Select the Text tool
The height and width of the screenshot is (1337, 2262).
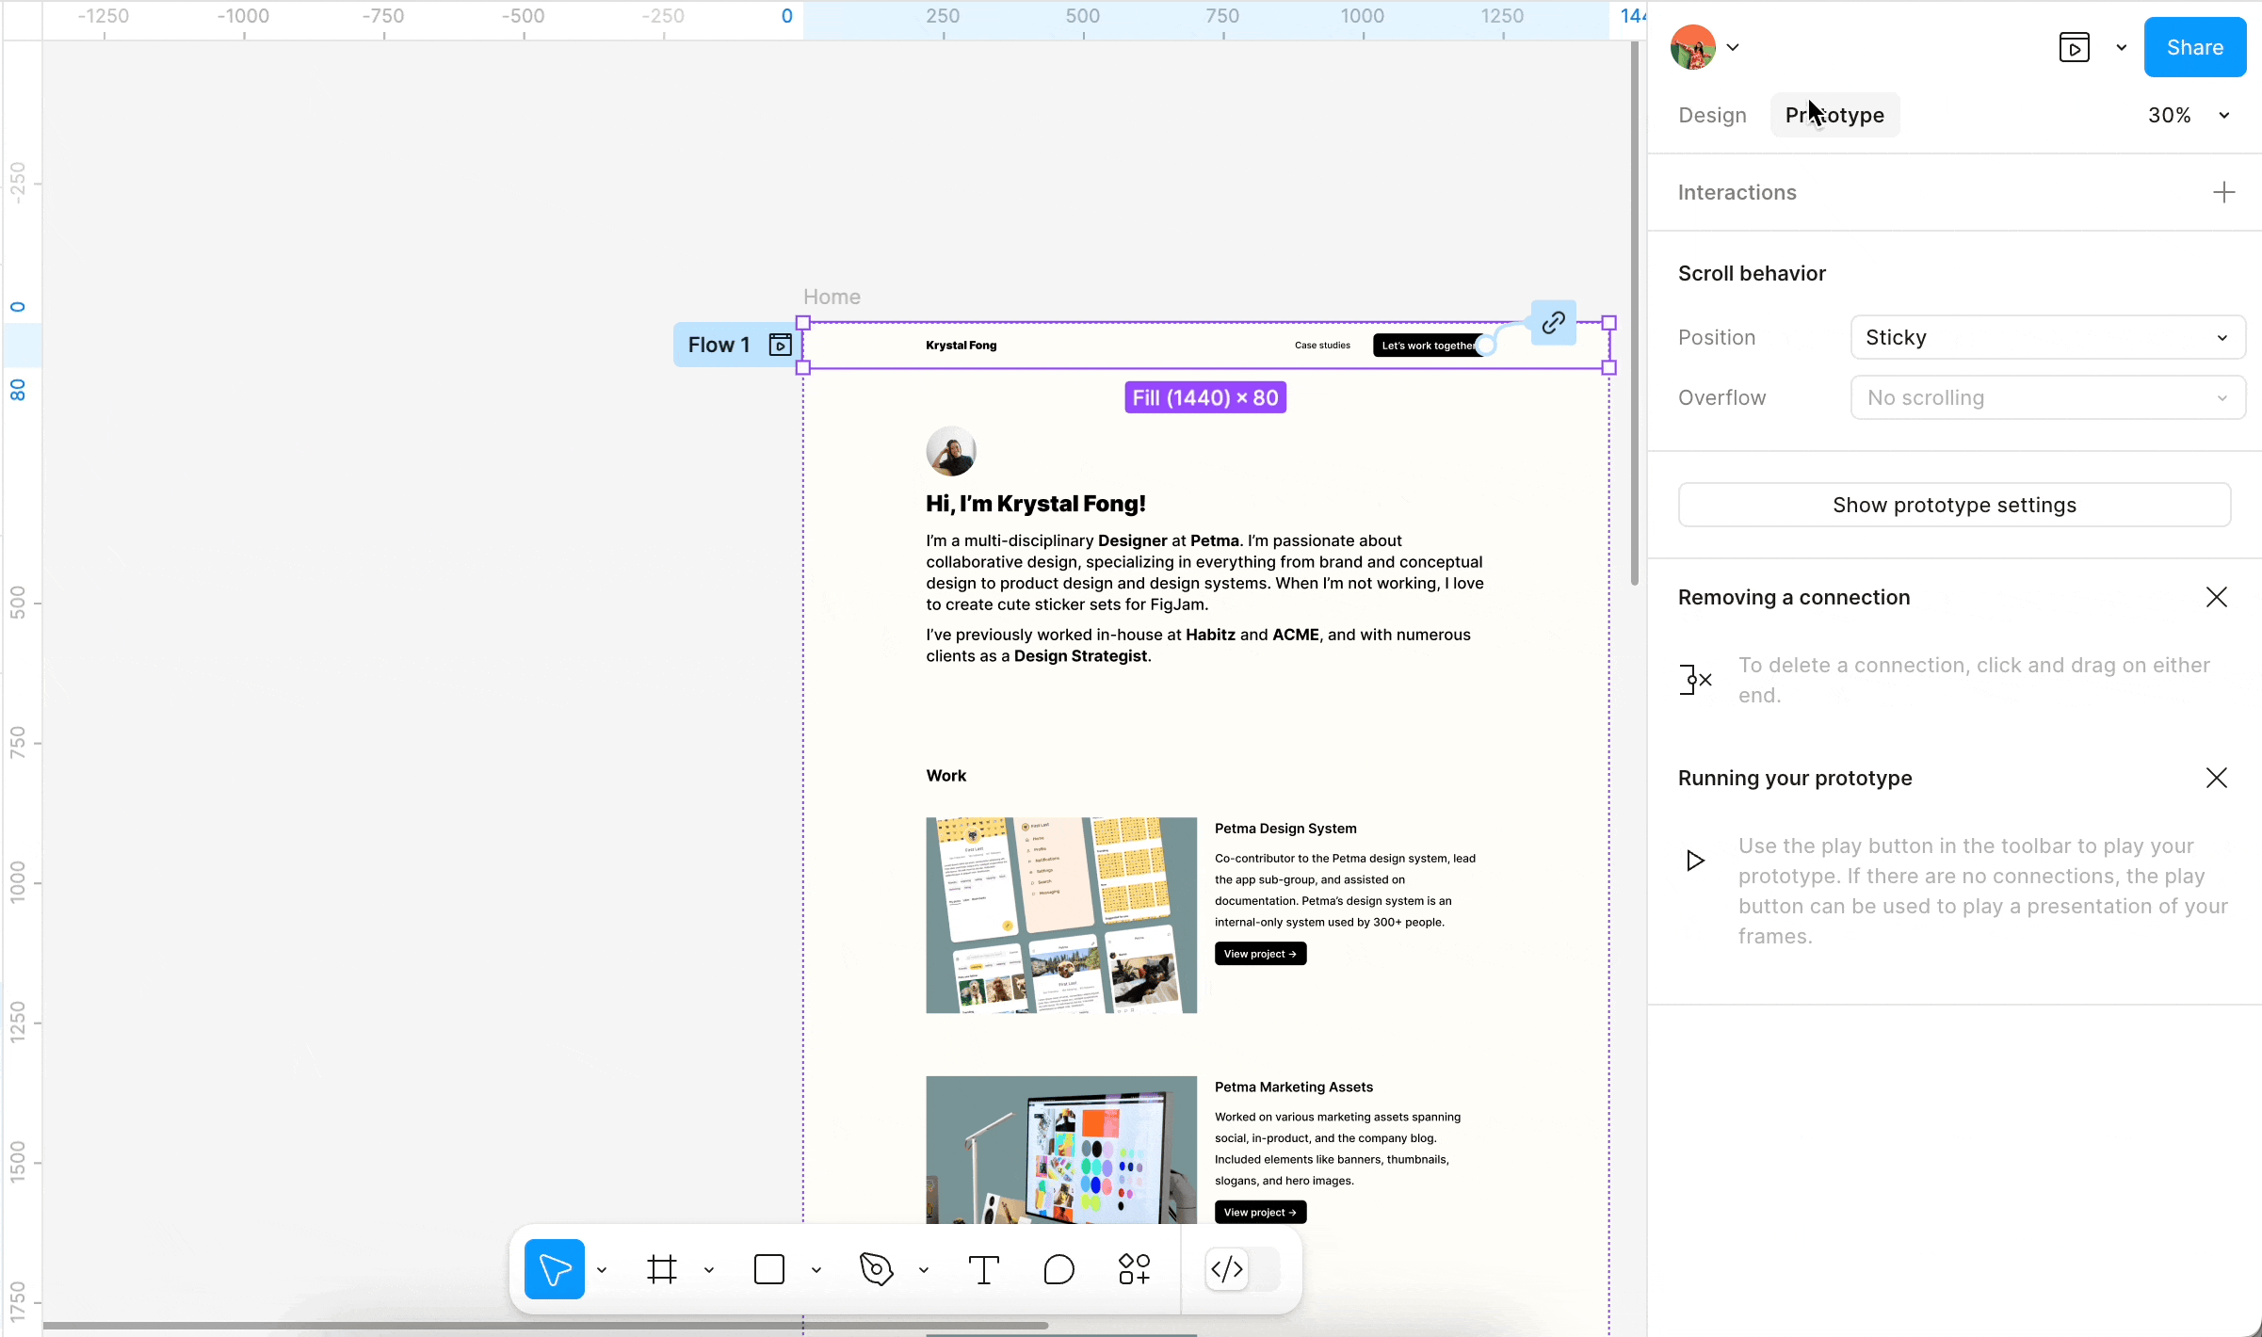pos(984,1269)
